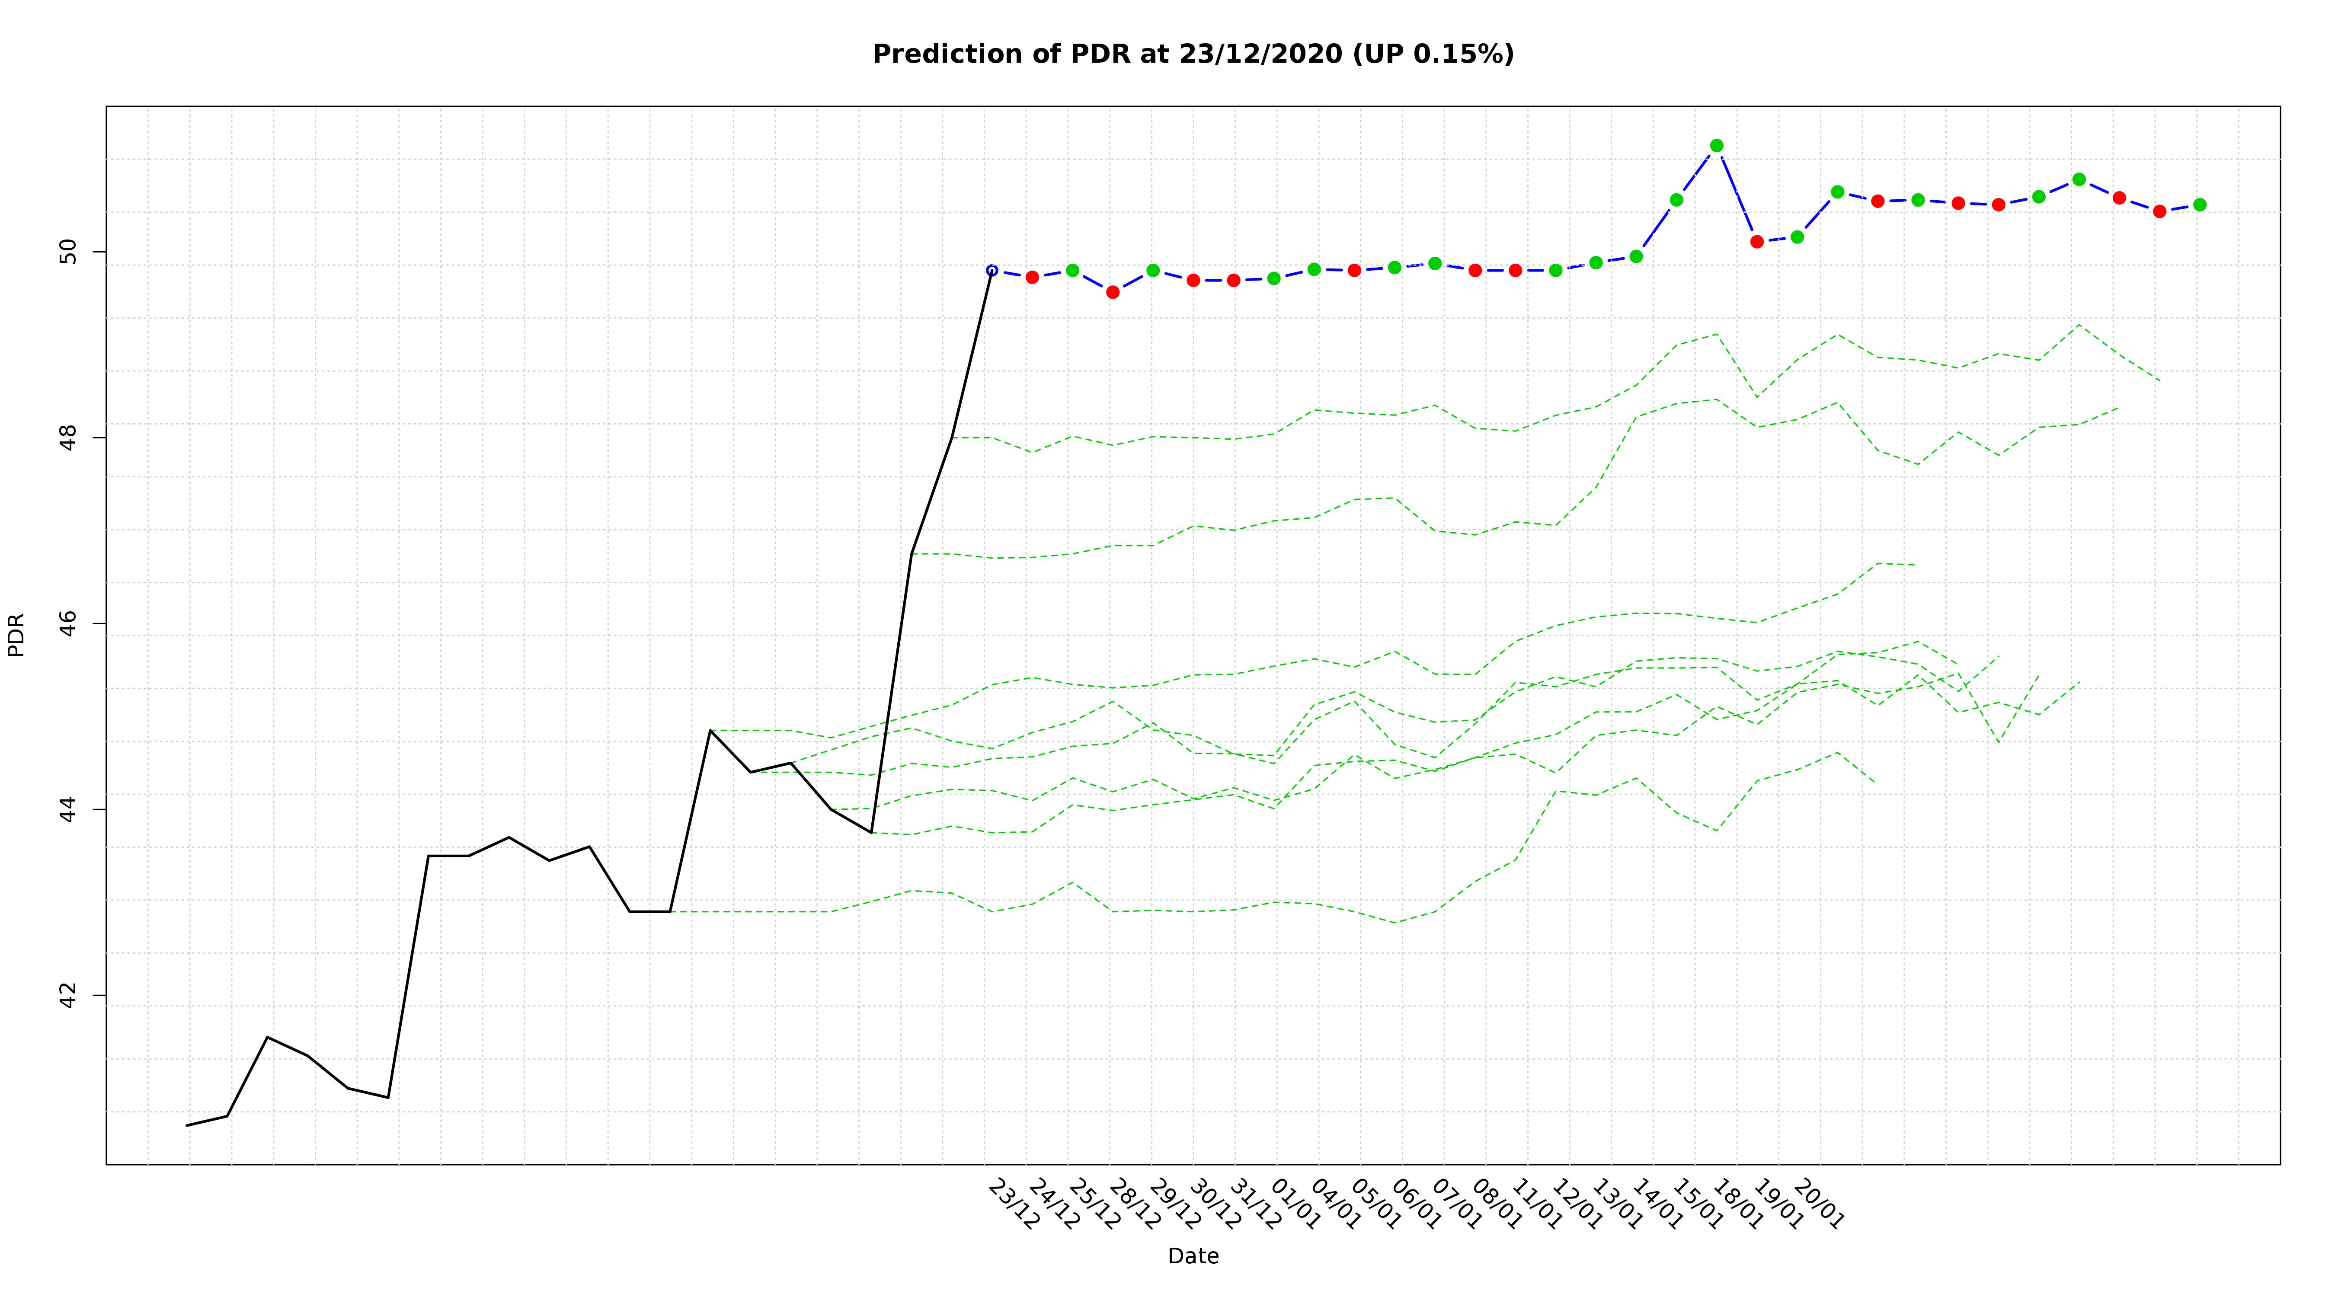Click the "44" y-axis tick label

click(x=69, y=809)
